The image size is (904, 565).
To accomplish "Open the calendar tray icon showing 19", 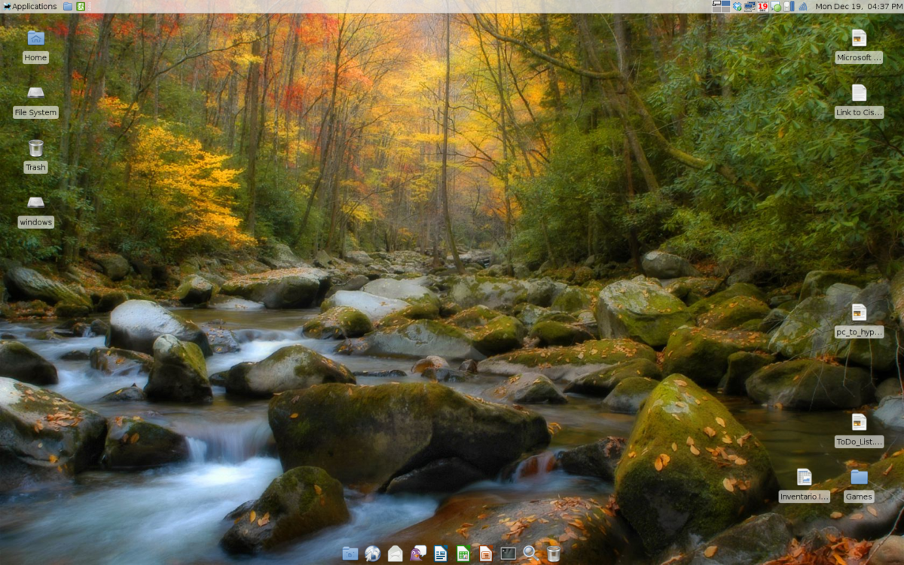I will click(762, 6).
